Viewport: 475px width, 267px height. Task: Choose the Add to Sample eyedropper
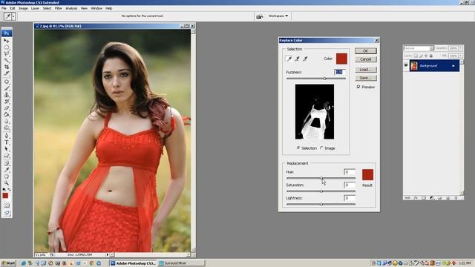(x=297, y=59)
